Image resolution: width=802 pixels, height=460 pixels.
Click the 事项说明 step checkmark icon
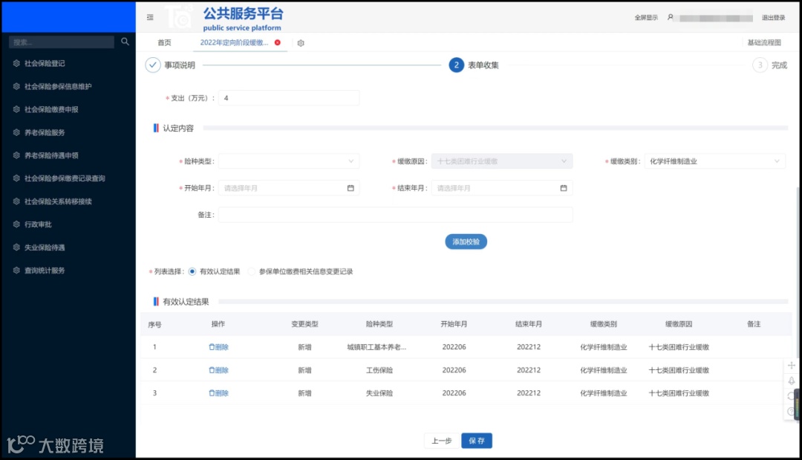[152, 65]
